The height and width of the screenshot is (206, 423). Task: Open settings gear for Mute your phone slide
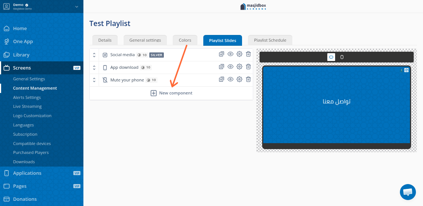click(239, 79)
